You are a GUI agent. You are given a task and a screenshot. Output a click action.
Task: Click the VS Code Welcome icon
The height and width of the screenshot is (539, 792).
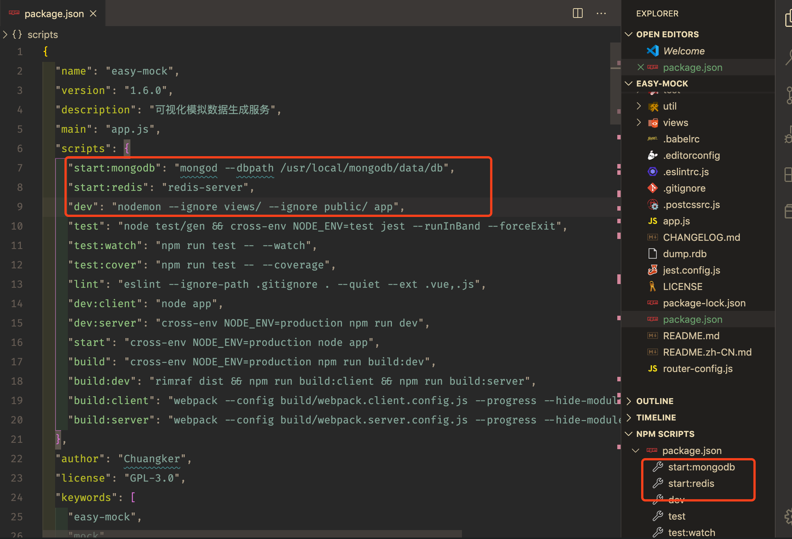coord(652,51)
